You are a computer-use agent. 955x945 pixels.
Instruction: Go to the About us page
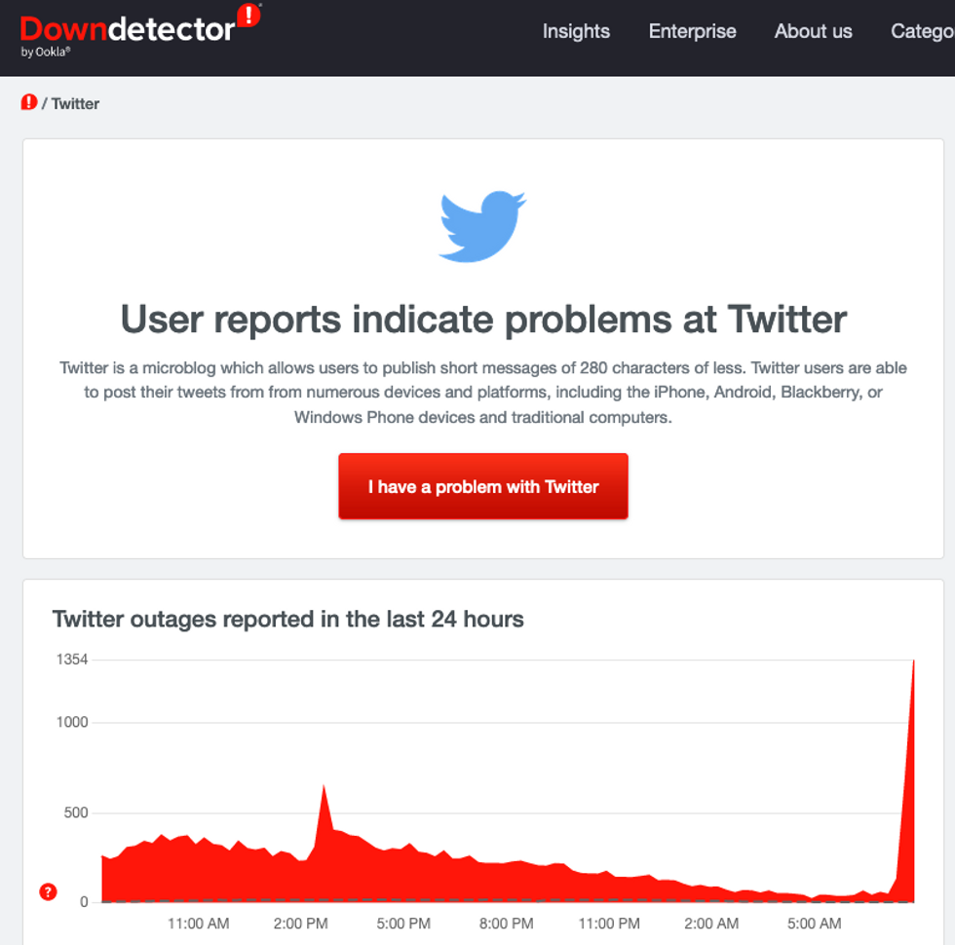pyautogui.click(x=813, y=31)
